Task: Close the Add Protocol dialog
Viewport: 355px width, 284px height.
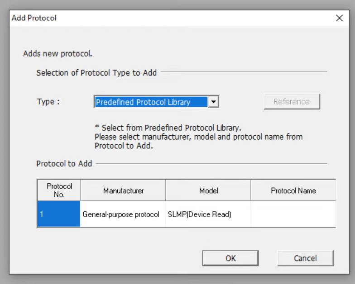Action: click(339, 18)
